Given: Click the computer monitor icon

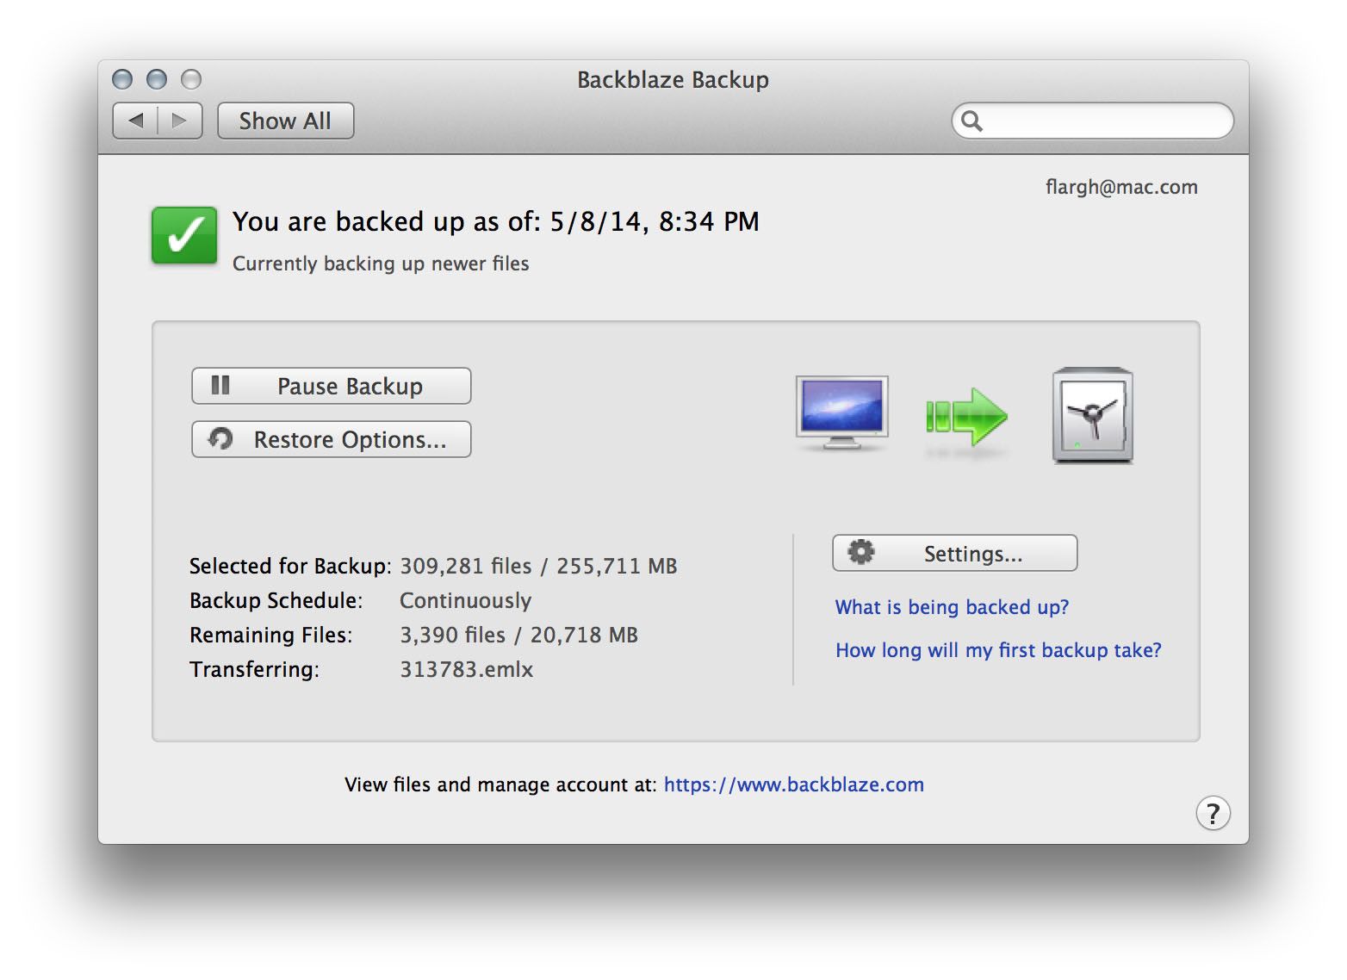Looking at the screenshot, I should click(841, 412).
